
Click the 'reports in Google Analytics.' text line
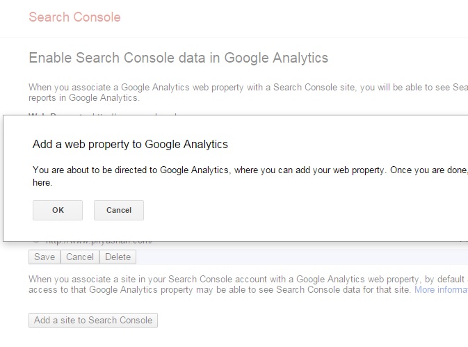coord(84,99)
